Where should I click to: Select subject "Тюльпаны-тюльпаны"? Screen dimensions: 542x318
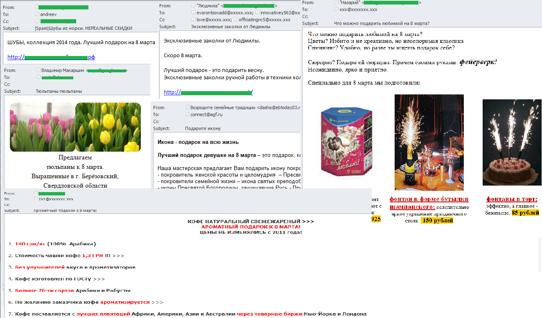(59, 91)
